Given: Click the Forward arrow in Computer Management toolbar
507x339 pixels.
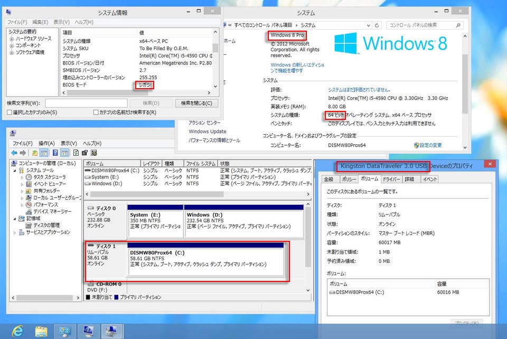Looking at the screenshot, I should click(x=23, y=153).
